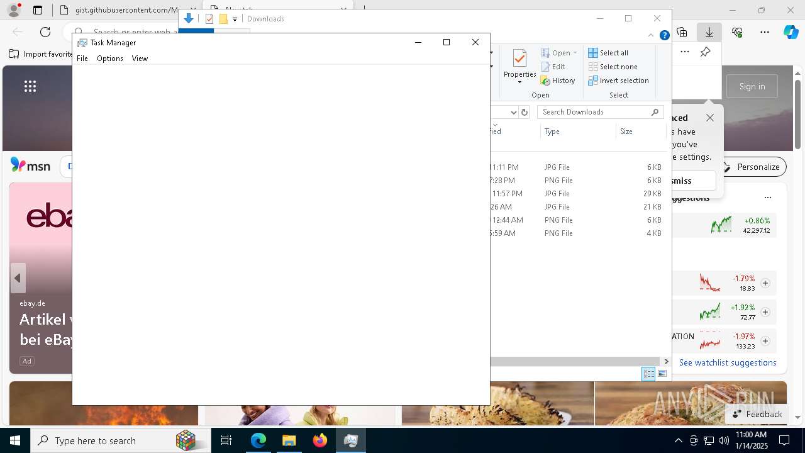Click the msn logo
This screenshot has height=453, width=805.
(x=30, y=165)
